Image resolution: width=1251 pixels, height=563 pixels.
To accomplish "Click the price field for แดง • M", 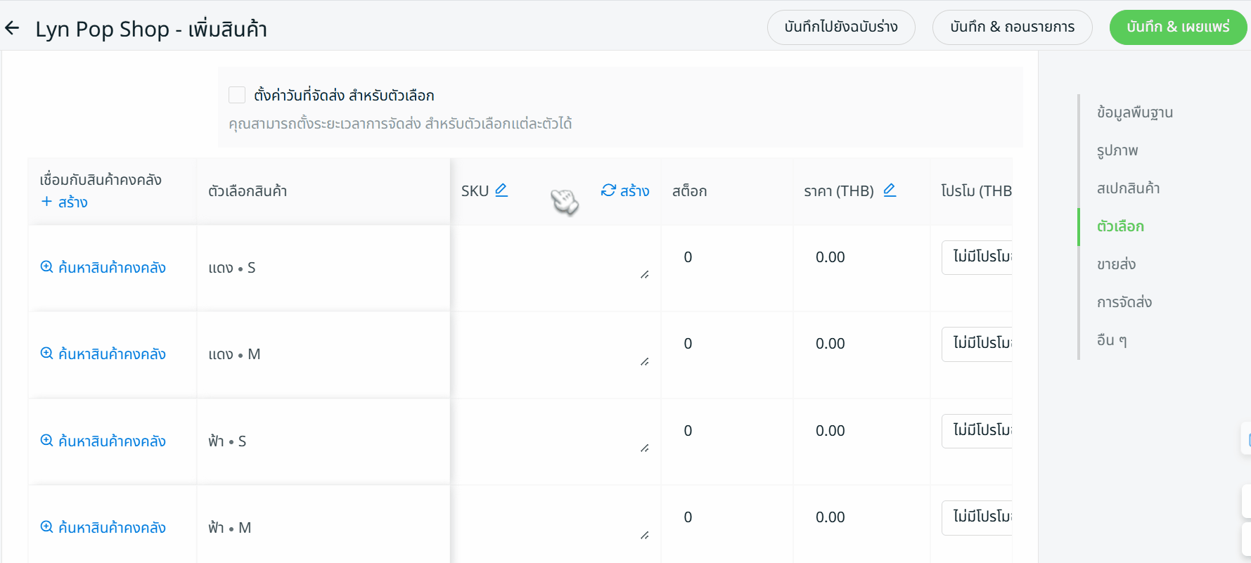I will pos(858,344).
